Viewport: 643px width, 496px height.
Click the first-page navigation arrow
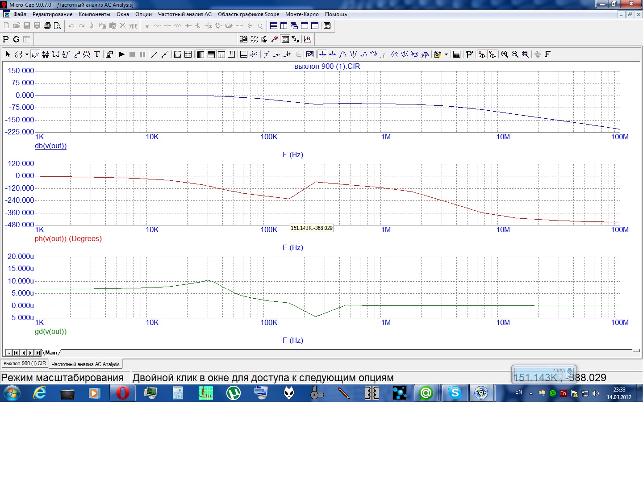pos(16,353)
